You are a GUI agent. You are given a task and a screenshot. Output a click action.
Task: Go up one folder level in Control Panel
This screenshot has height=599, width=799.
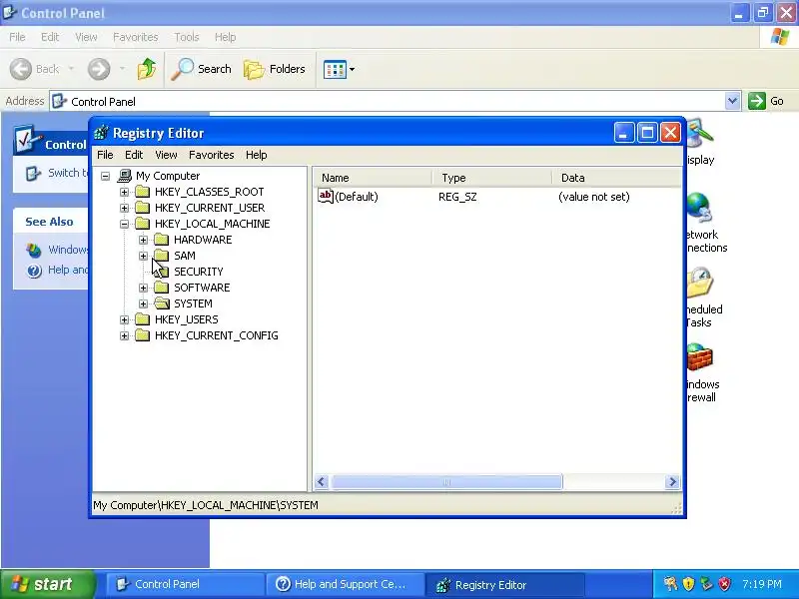[147, 69]
